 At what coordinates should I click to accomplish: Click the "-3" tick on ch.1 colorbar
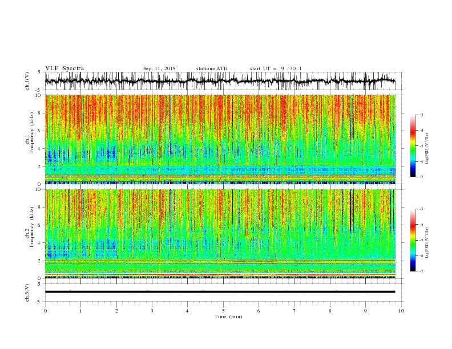[421, 115]
